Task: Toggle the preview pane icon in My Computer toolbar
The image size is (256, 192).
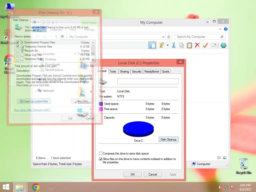Action: tap(152, 45)
